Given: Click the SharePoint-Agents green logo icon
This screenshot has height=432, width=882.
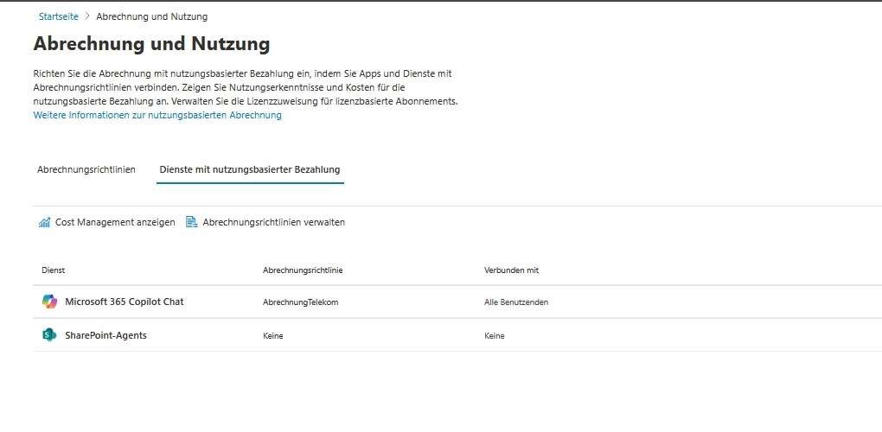Looking at the screenshot, I should (x=49, y=335).
